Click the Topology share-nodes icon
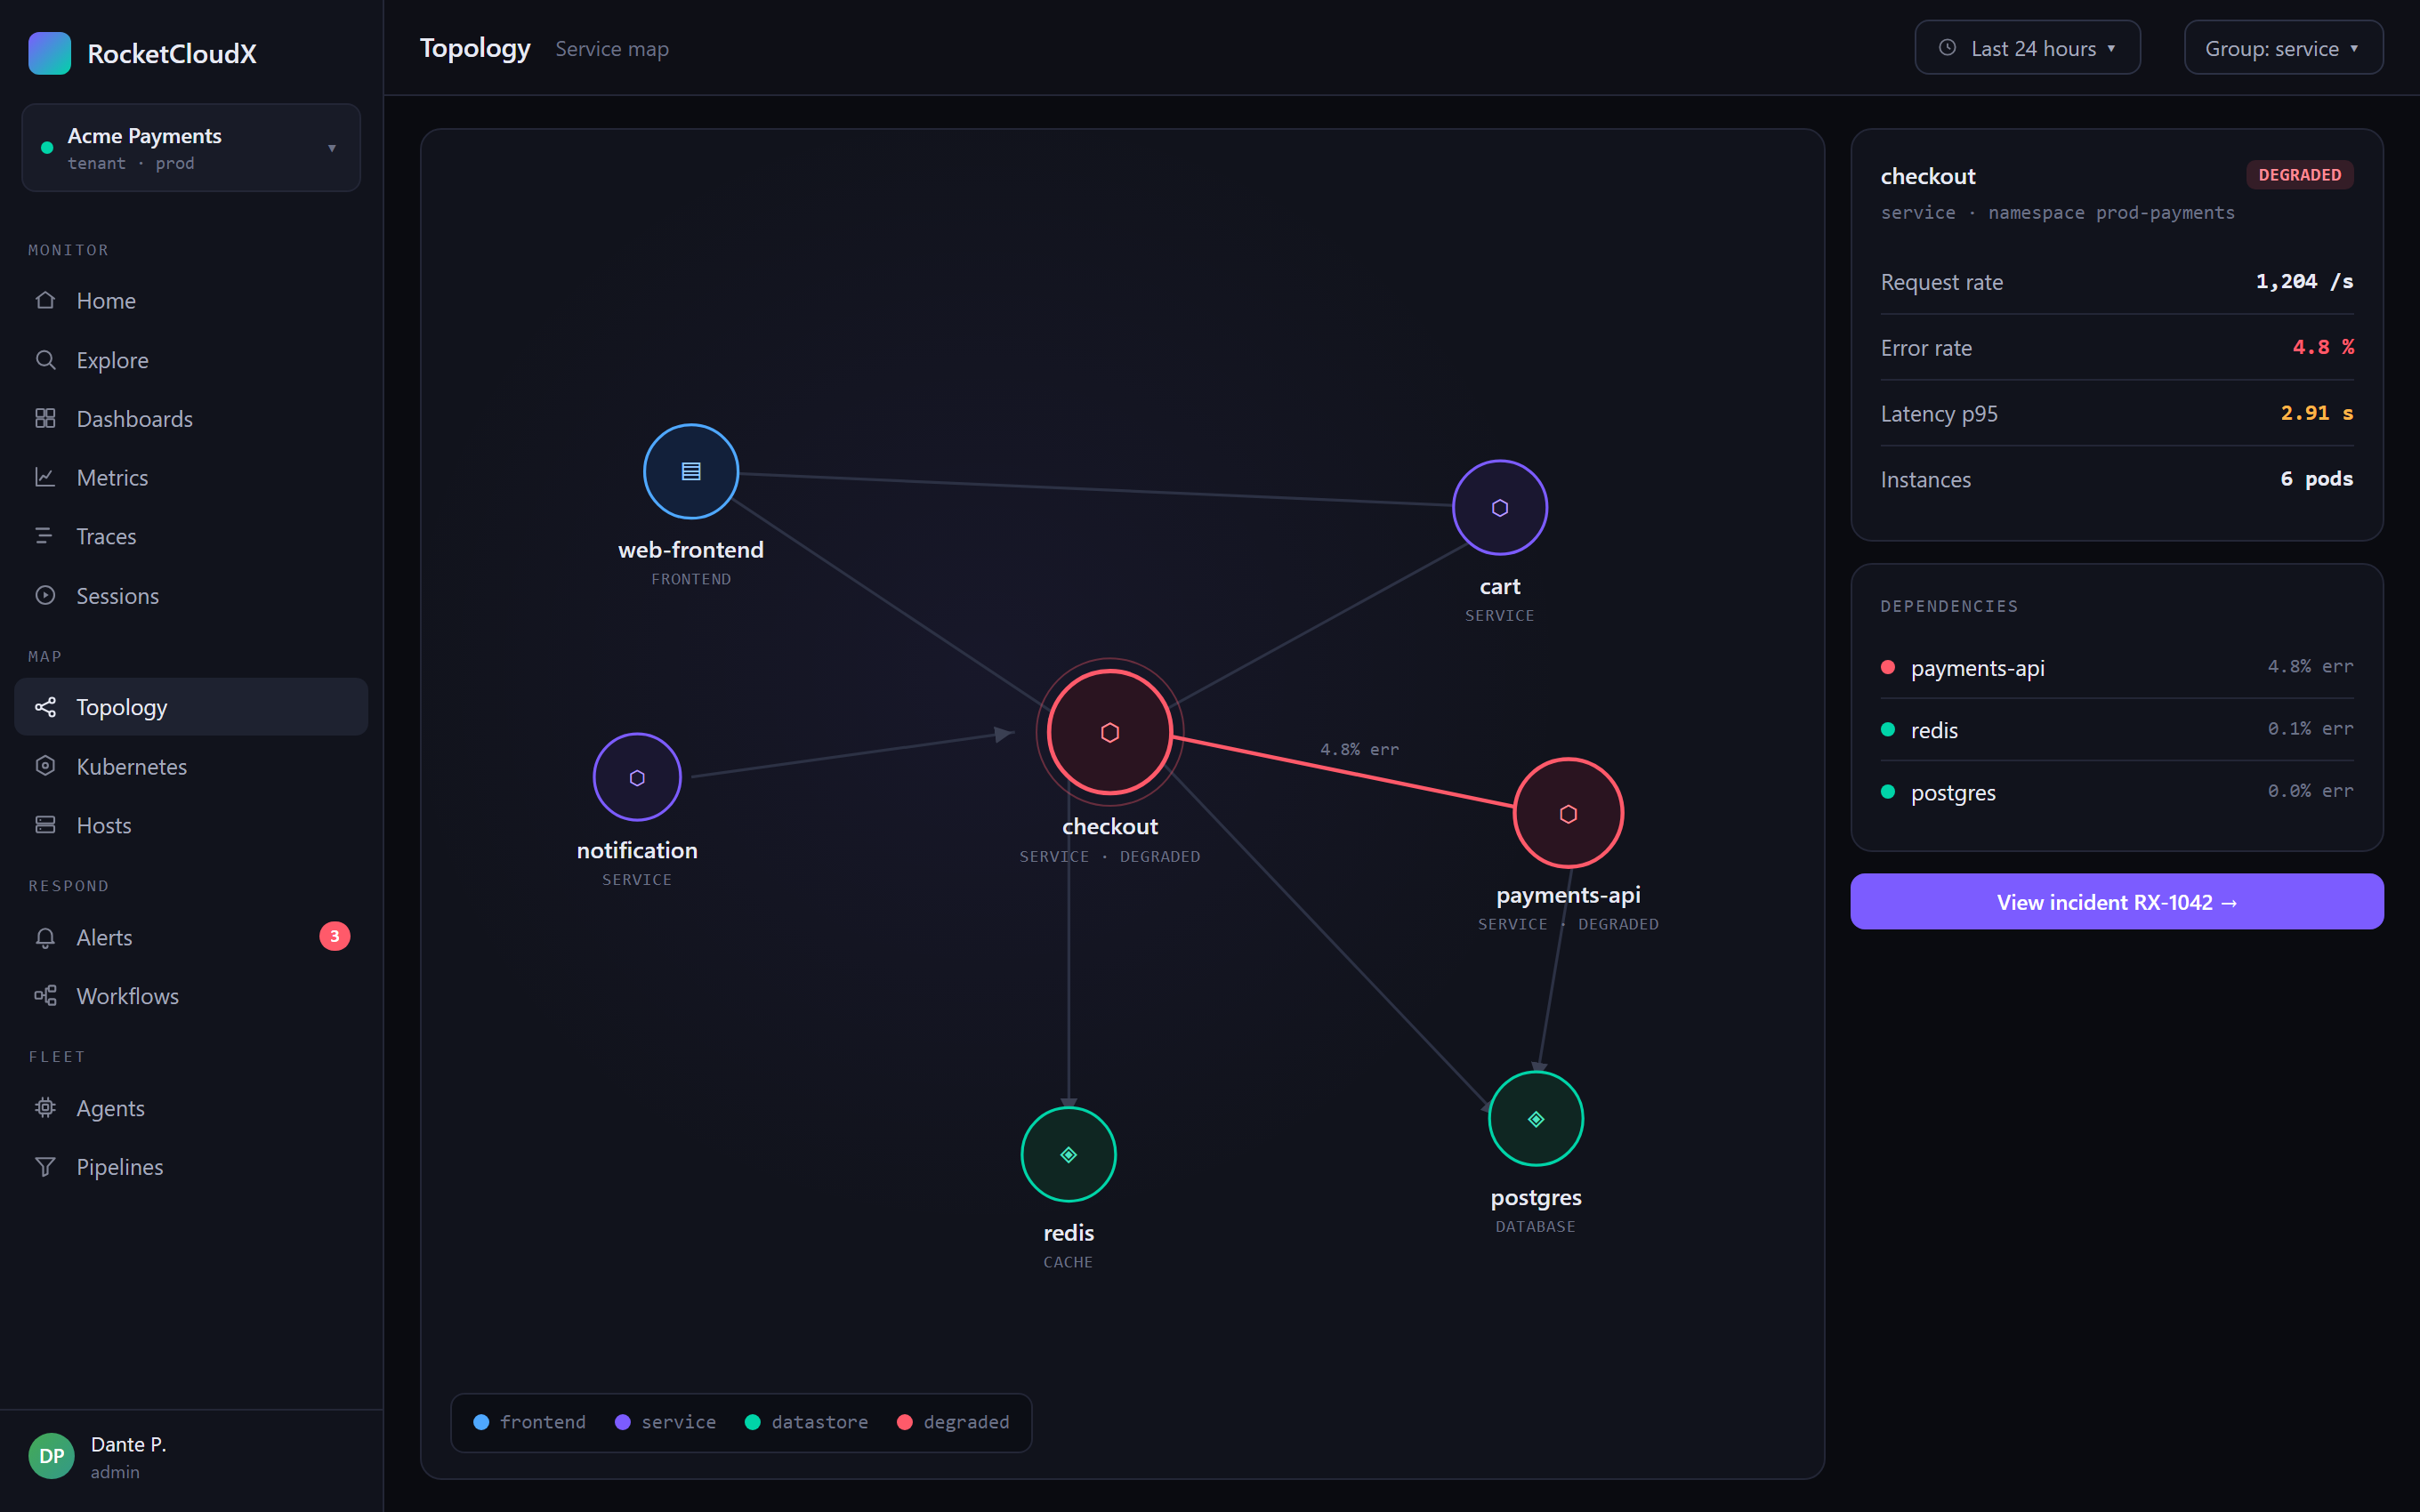The image size is (2420, 1512). point(45,707)
